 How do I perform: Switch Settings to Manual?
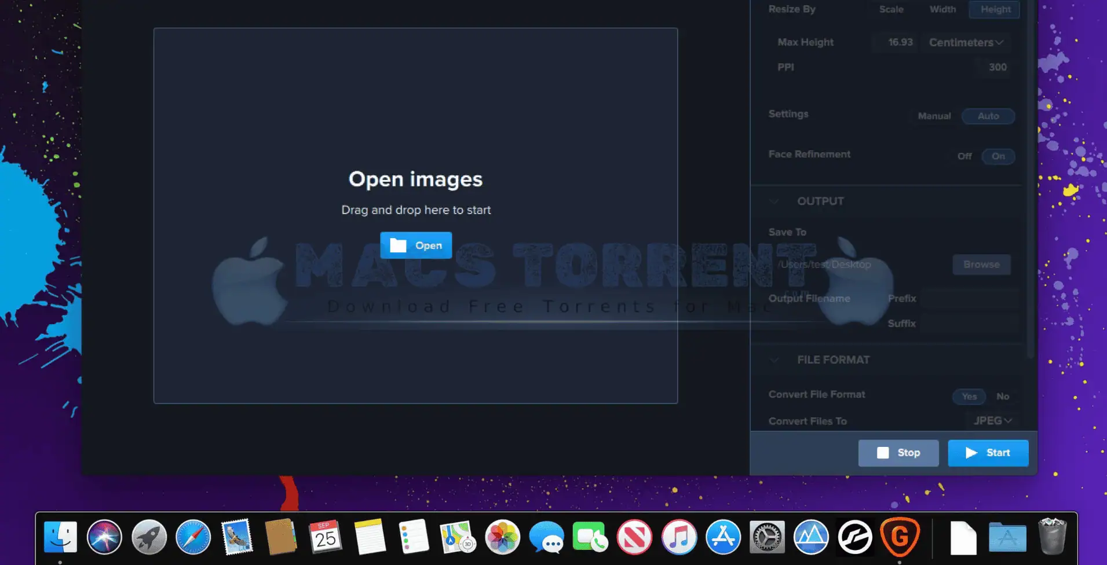934,116
